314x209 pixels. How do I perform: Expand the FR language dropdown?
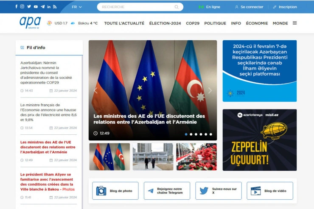tap(77, 7)
